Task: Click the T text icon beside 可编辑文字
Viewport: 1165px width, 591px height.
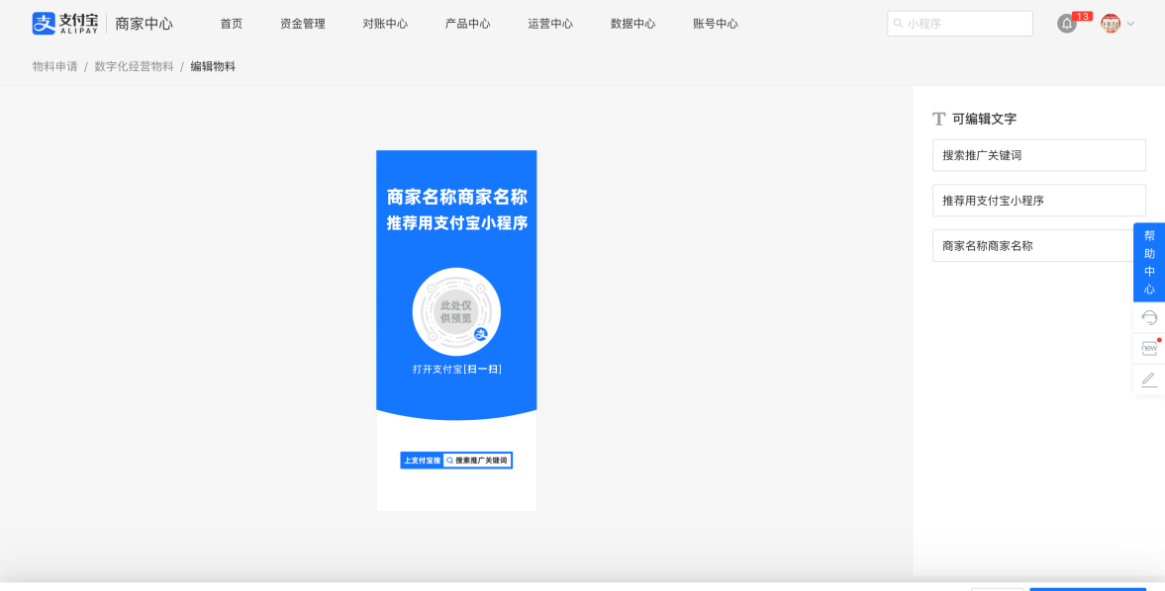Action: point(939,119)
